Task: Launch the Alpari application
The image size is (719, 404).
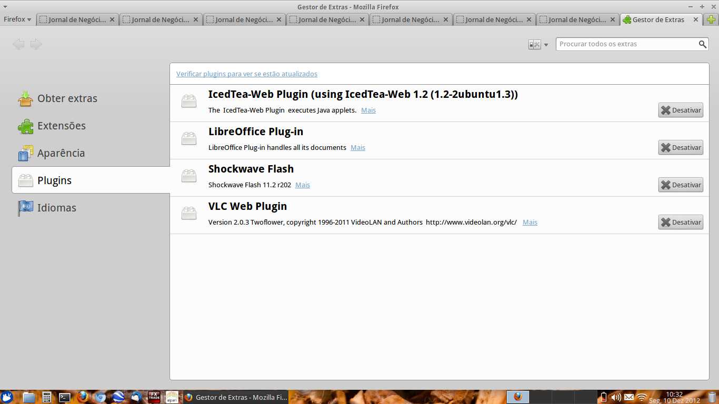Action: click(172, 397)
